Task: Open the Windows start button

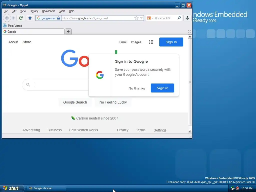Action: (12, 188)
